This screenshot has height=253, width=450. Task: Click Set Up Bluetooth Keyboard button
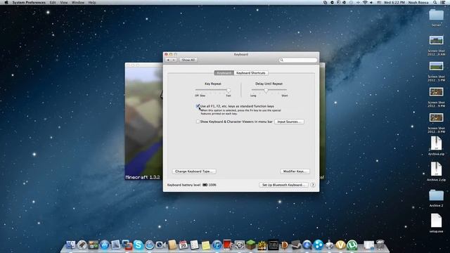(x=283, y=185)
